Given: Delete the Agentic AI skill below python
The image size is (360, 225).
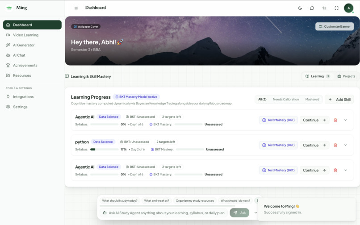Looking at the screenshot, I should click(335, 170).
